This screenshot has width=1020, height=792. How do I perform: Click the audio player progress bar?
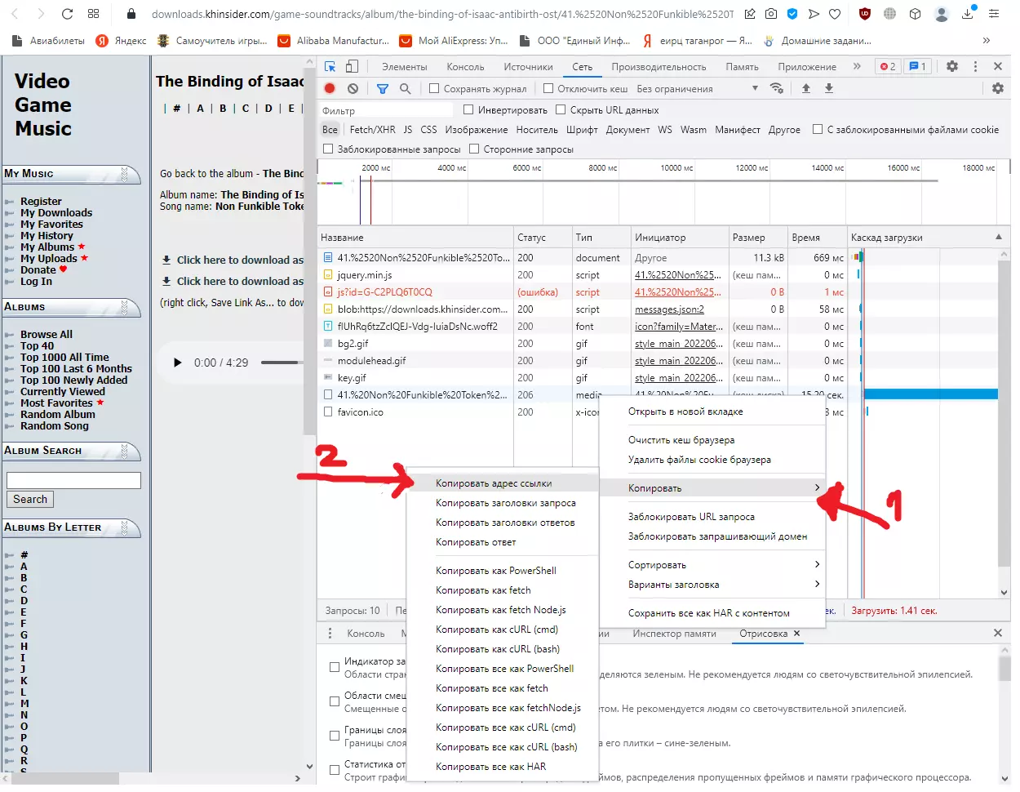click(281, 363)
